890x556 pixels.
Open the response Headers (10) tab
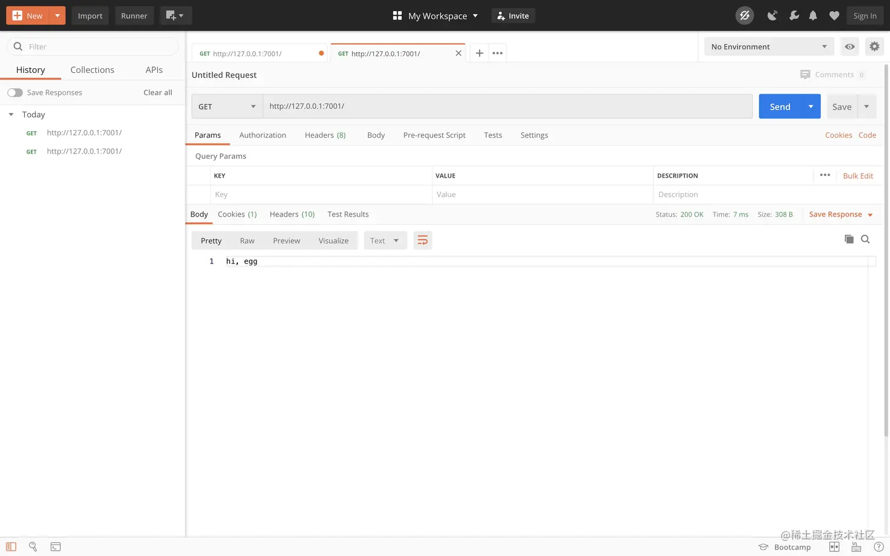pyautogui.click(x=292, y=214)
